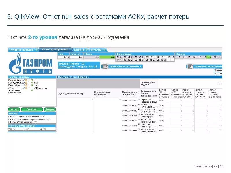
Task: Select day 01 in День месяца
Action: (118, 57)
